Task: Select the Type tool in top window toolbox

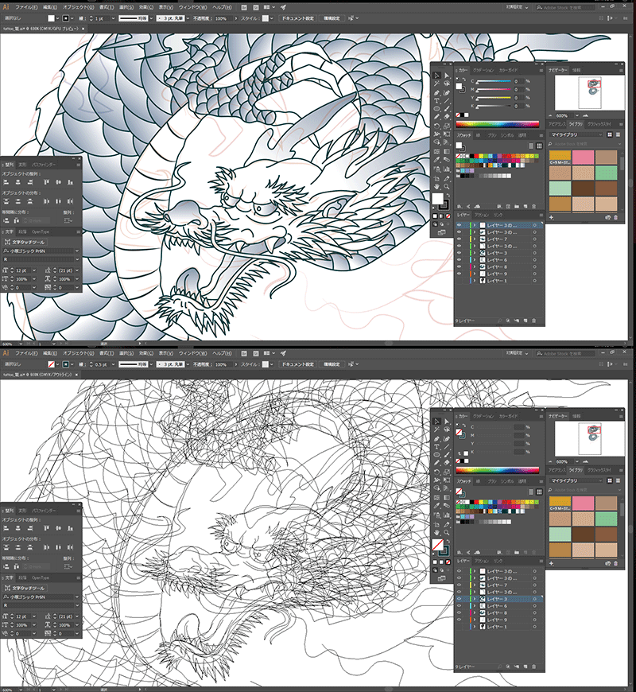Action: 436,101
